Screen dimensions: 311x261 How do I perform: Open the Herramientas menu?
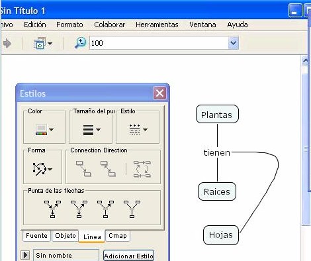click(157, 25)
